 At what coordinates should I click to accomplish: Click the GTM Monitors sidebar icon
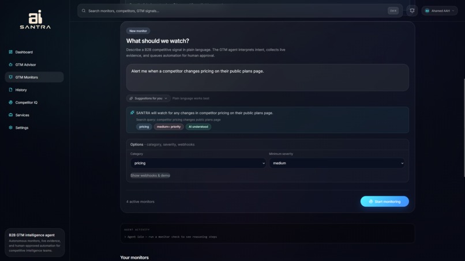(11, 77)
